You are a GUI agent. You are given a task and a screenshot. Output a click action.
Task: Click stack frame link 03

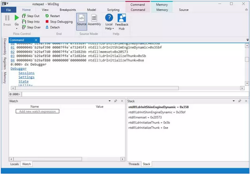[13, 56]
